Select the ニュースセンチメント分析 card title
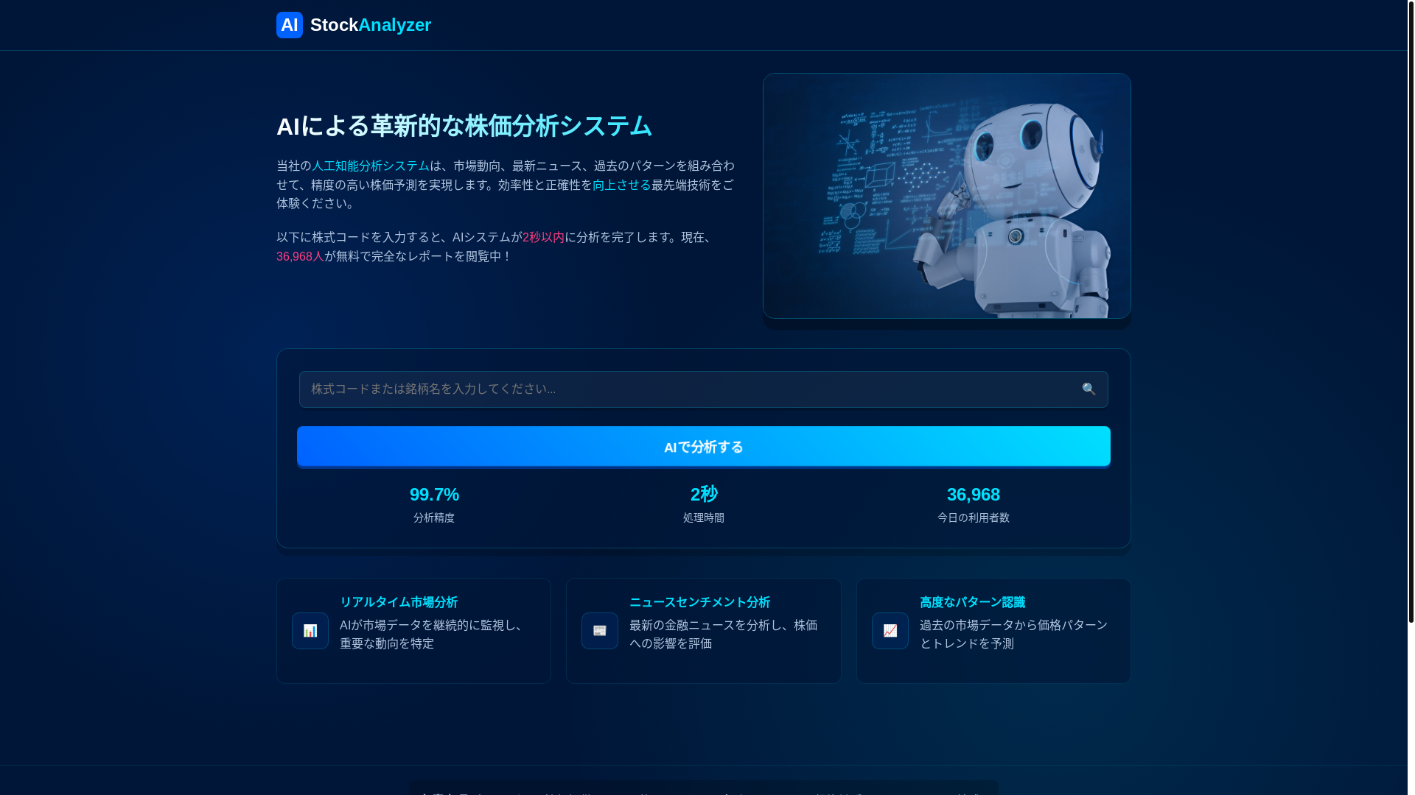This screenshot has width=1415, height=795. pyautogui.click(x=699, y=602)
